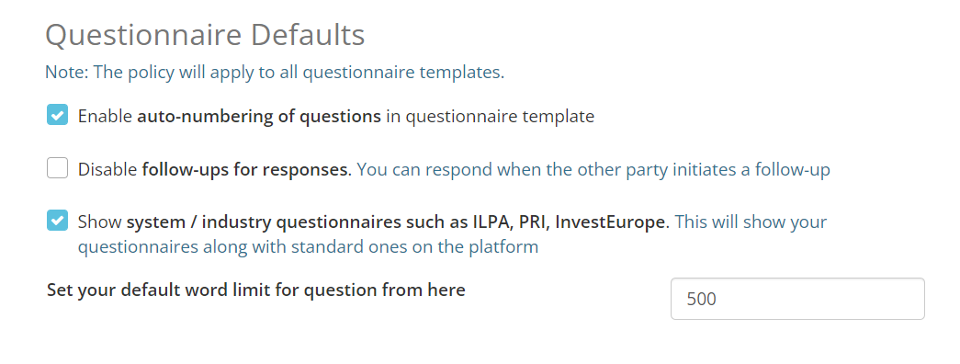Click the bold follow-ups for responses text
The height and width of the screenshot is (364, 960).
point(245,169)
